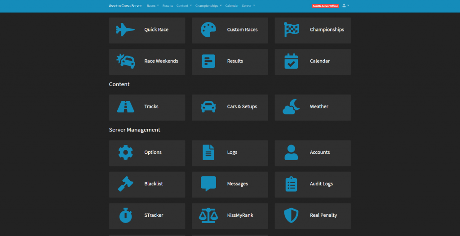
Task: Click the paint palette Custom Races icon
Action: point(208,30)
